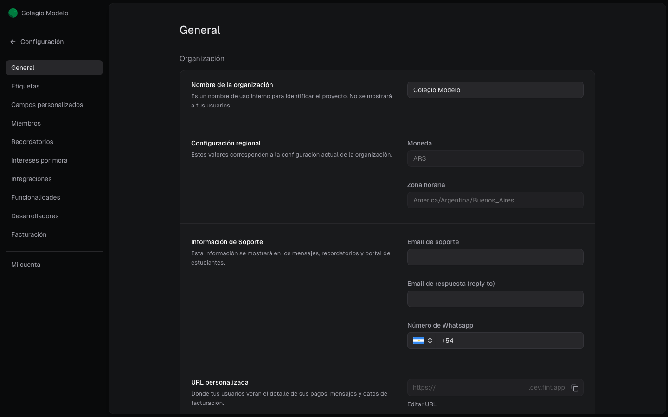Open the Facturación section
Image resolution: width=668 pixels, height=417 pixels.
tap(54, 234)
